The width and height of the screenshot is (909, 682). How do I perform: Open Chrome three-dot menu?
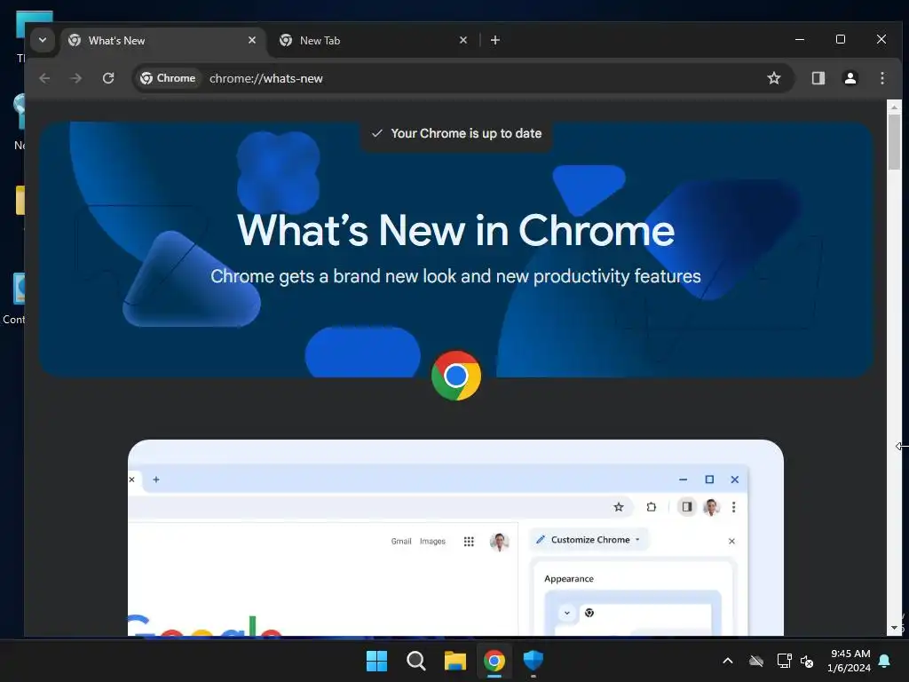pyautogui.click(x=881, y=78)
